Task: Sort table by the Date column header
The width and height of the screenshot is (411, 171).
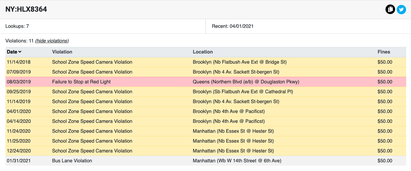Action: pyautogui.click(x=14, y=52)
